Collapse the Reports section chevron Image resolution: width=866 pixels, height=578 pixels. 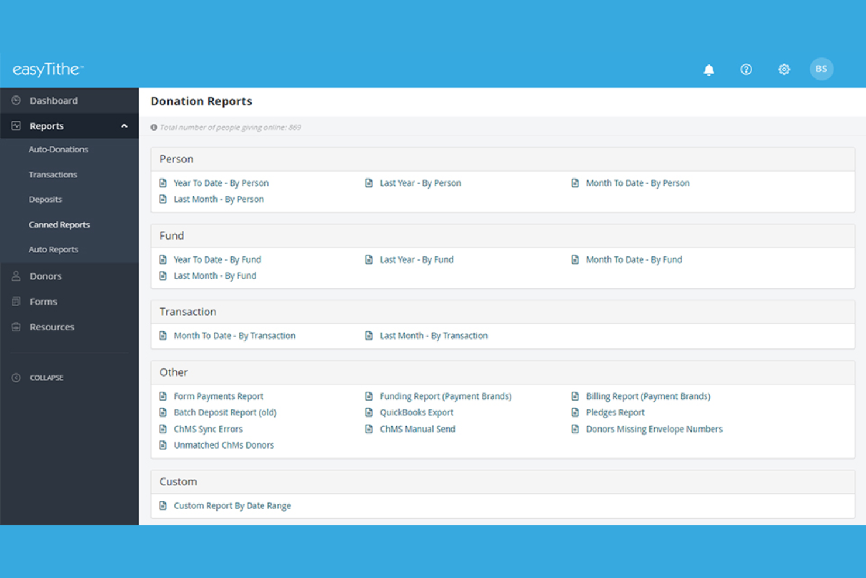[x=123, y=125]
